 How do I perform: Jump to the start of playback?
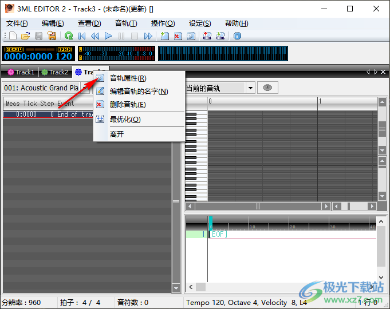82,36
